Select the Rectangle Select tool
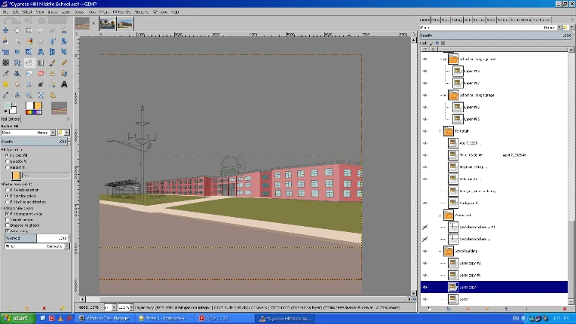Screen dimensions: 576x324 pyautogui.click(x=29, y=30)
